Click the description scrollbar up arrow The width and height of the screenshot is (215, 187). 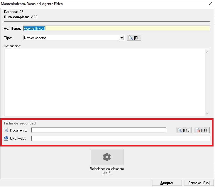coord(207,52)
